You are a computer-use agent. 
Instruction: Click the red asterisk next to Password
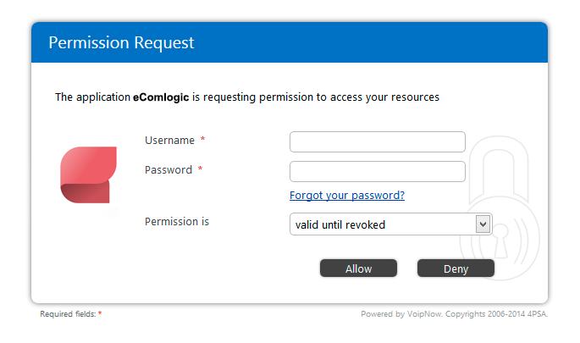[x=200, y=169]
